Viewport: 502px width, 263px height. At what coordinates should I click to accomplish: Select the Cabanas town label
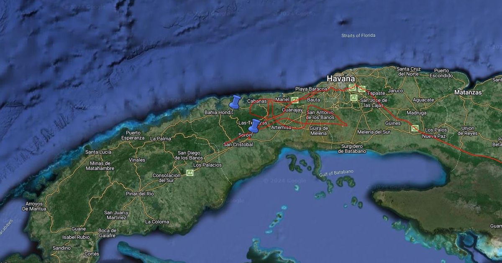[x=257, y=101]
